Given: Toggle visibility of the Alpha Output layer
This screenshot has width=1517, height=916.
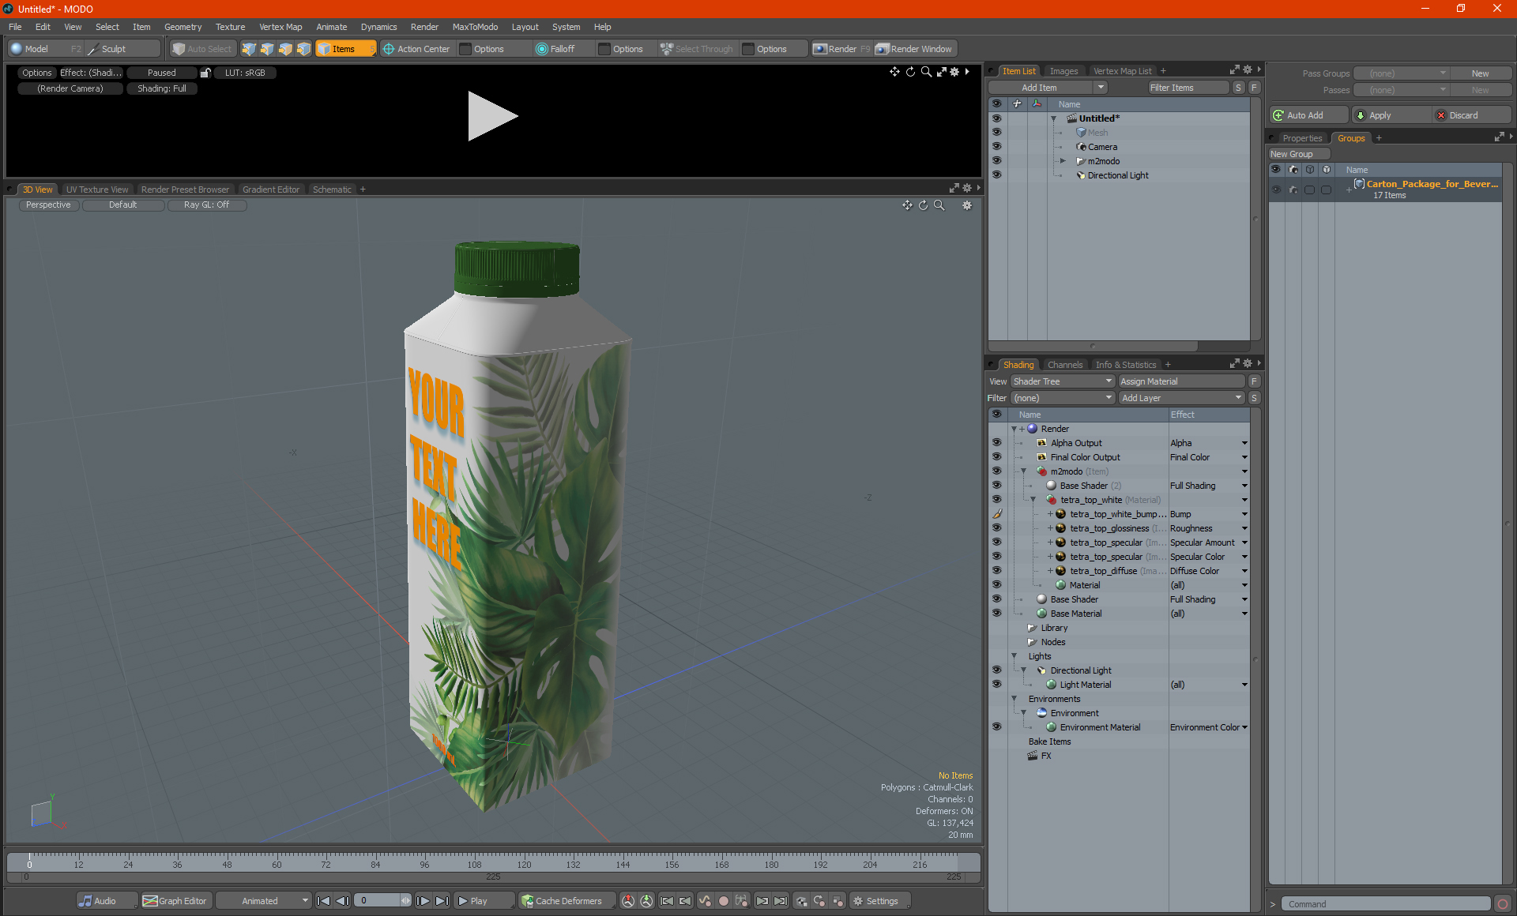Looking at the screenshot, I should [996, 443].
